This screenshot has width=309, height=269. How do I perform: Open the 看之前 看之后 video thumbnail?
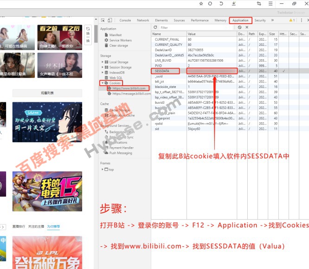coord(60,38)
